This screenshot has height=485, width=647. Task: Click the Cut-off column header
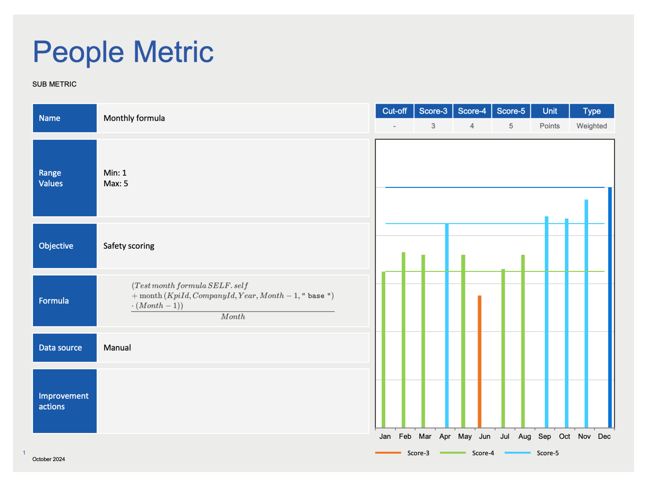point(394,111)
